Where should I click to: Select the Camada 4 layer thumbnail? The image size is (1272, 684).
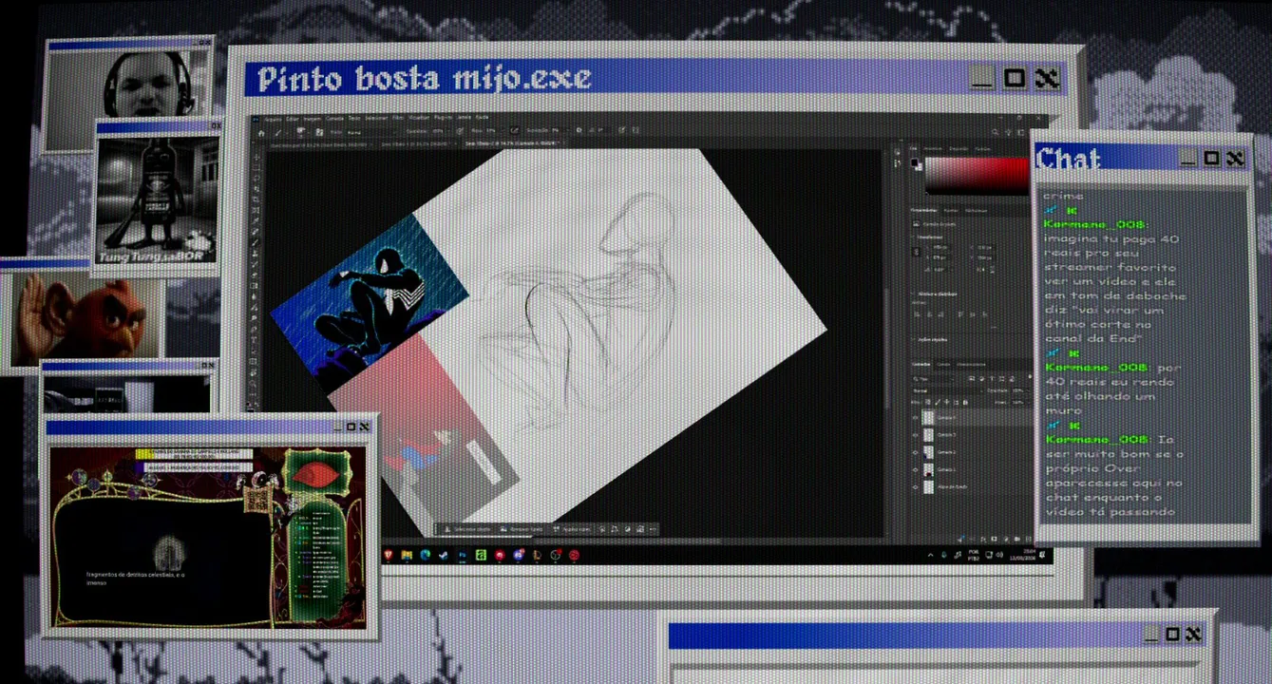pyautogui.click(x=929, y=418)
